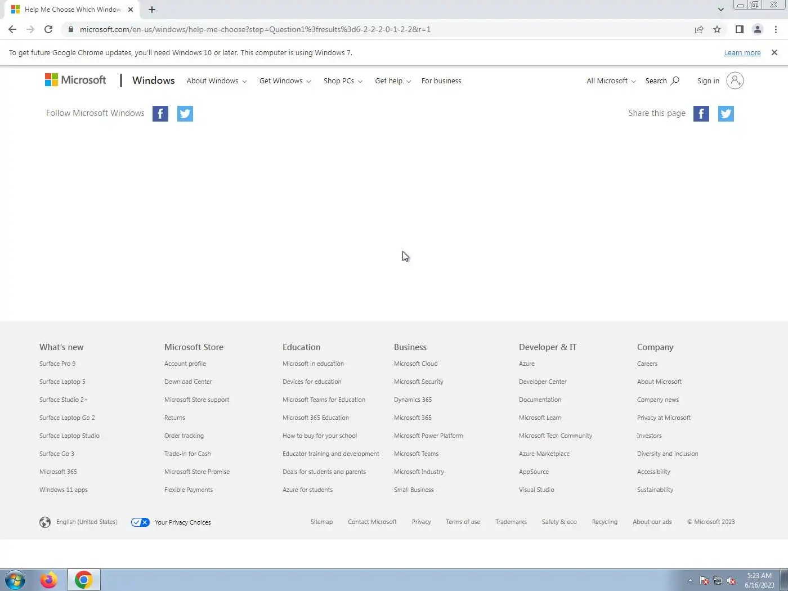Viewport: 788px width, 591px height.
Task: Share this page on Facebook icon
Action: (701, 114)
